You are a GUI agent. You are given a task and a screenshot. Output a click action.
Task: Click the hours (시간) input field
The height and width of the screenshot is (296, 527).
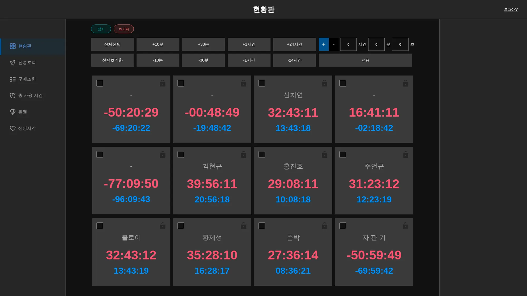point(348,44)
